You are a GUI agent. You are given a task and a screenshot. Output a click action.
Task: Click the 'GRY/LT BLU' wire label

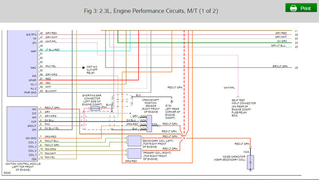pos(278,46)
